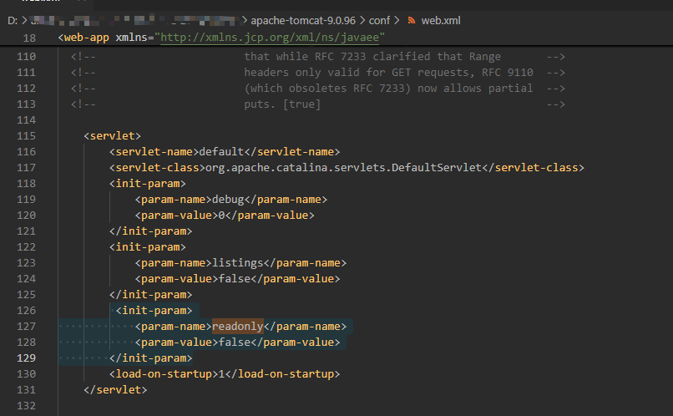Click the D: drive breadcrumb
This screenshot has height=416, width=673.
pos(13,20)
